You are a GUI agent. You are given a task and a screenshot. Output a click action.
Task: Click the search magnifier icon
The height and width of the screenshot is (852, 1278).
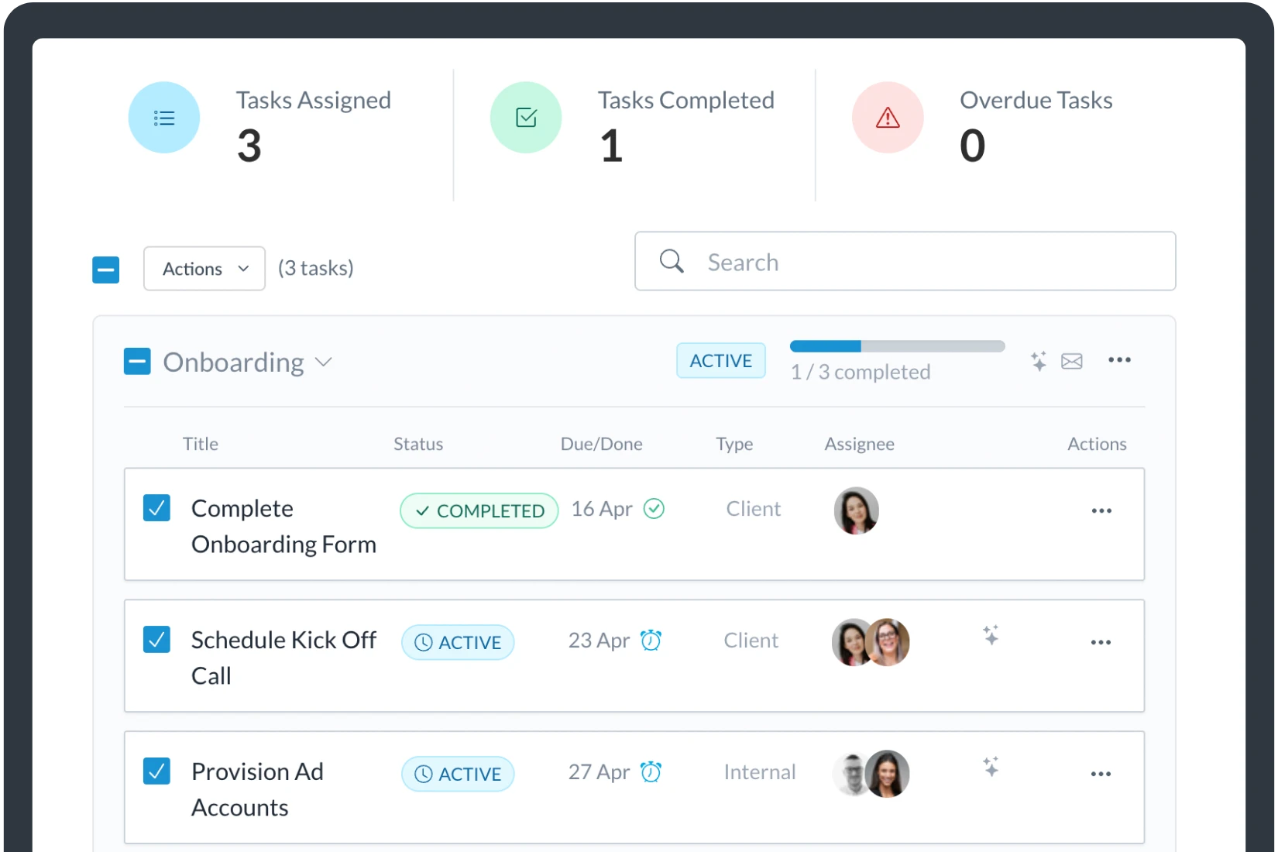(671, 262)
